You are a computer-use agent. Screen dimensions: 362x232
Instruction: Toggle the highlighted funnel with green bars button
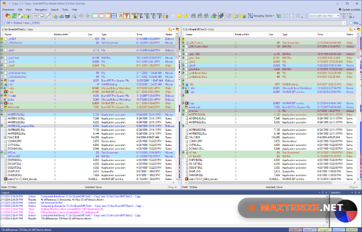(x=134, y=15)
